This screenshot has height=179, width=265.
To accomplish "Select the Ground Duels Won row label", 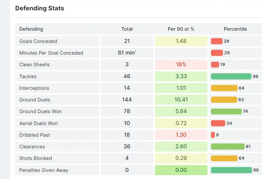I will (40, 111).
